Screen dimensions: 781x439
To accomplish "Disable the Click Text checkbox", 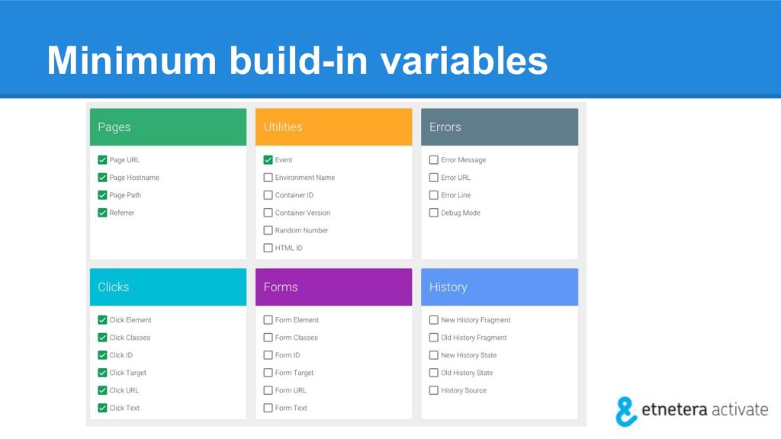I will pyautogui.click(x=102, y=408).
